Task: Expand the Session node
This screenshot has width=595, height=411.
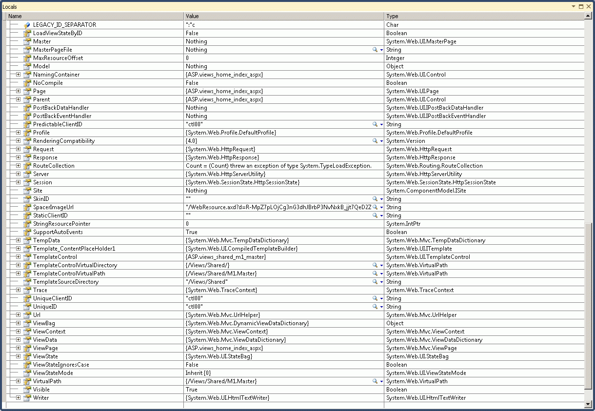Action: 18,182
